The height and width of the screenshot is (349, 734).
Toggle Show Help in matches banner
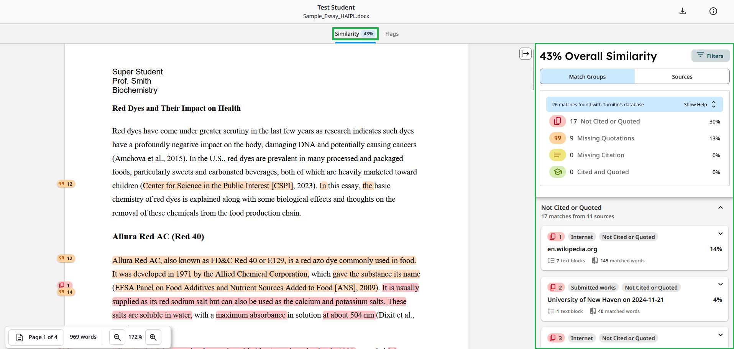[700, 105]
